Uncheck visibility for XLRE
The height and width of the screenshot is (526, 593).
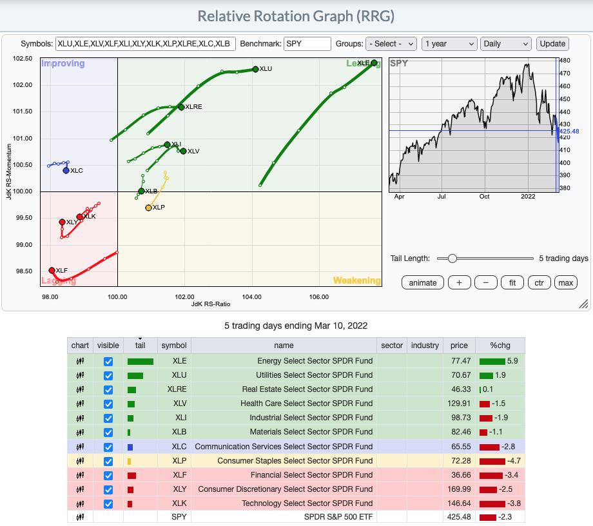[108, 390]
